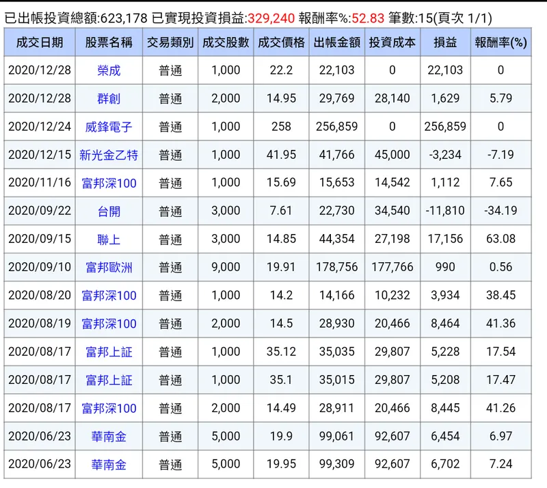Click the 7.61 price cell for 台開
Screen dimensions: 547x488
pyautogui.click(x=281, y=211)
